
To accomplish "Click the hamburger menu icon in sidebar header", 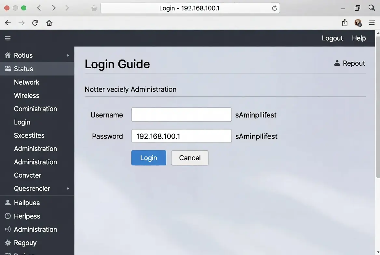I will coord(8,38).
